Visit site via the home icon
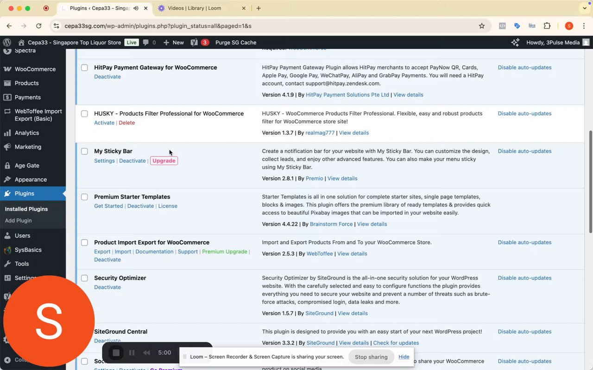 21,42
